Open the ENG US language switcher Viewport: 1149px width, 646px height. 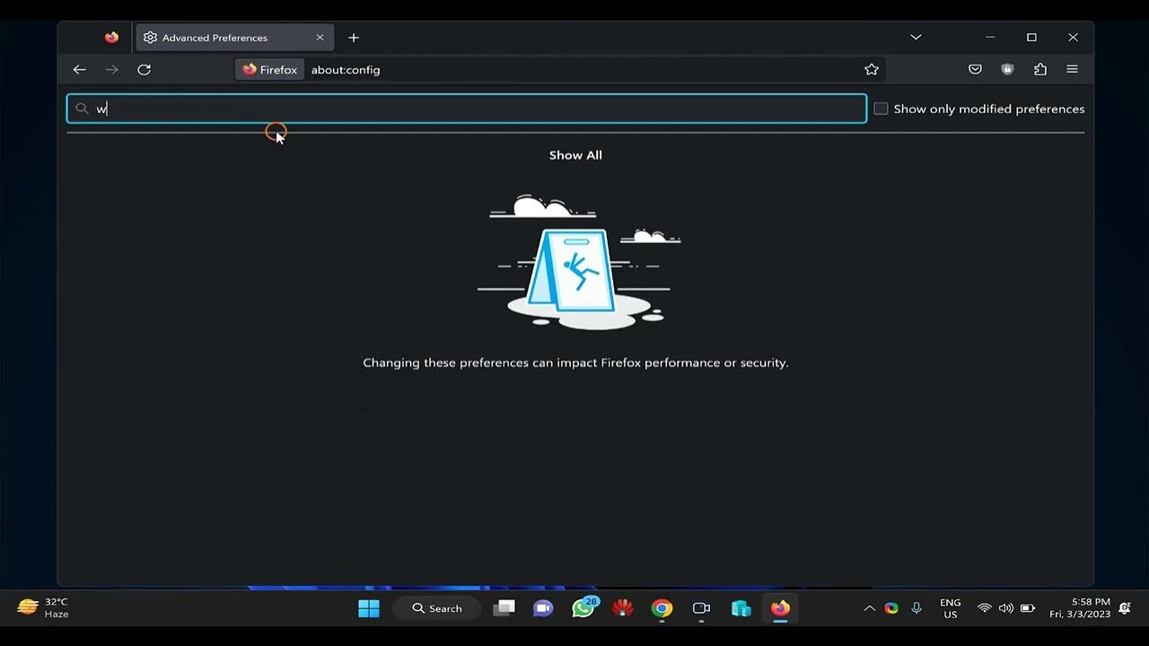[x=950, y=608]
